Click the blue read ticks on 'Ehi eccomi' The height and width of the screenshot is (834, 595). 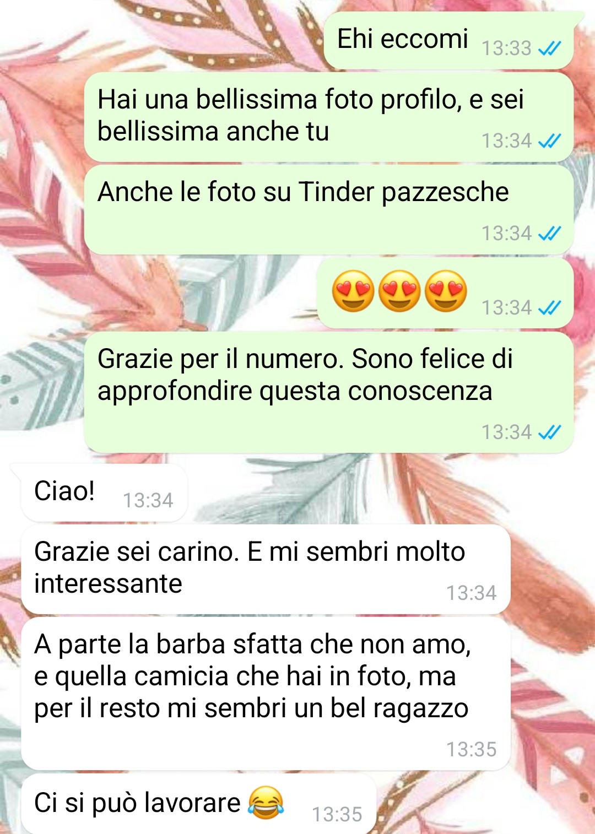(549, 49)
